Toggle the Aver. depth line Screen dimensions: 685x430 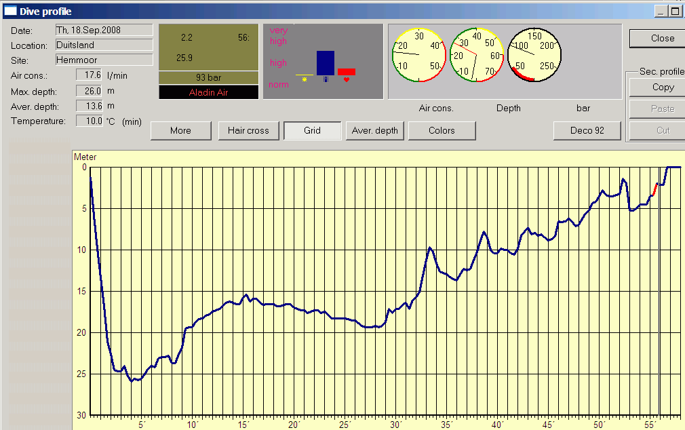click(x=375, y=131)
